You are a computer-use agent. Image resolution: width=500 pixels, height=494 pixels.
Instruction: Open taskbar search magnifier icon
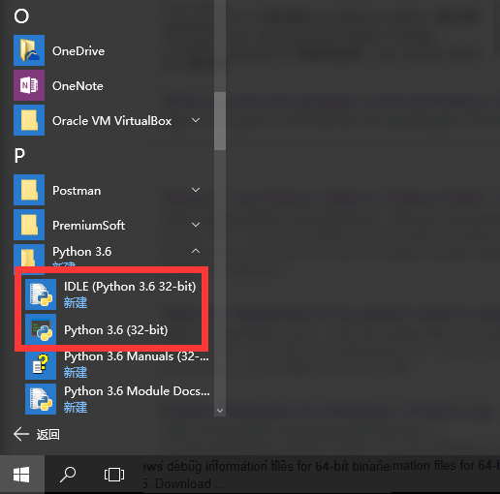[68, 475]
